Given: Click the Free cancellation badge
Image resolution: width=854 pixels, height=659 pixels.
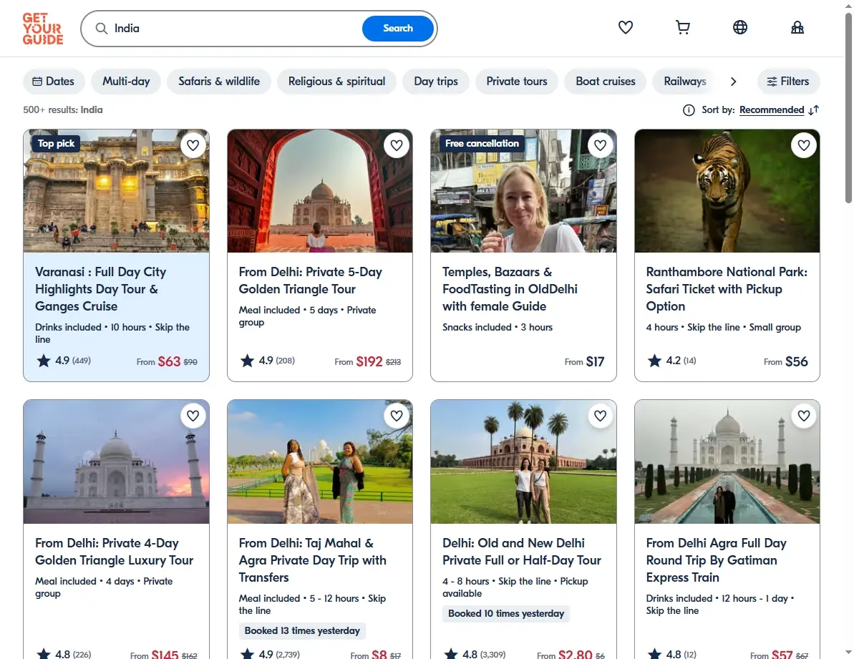Looking at the screenshot, I should pyautogui.click(x=482, y=144).
